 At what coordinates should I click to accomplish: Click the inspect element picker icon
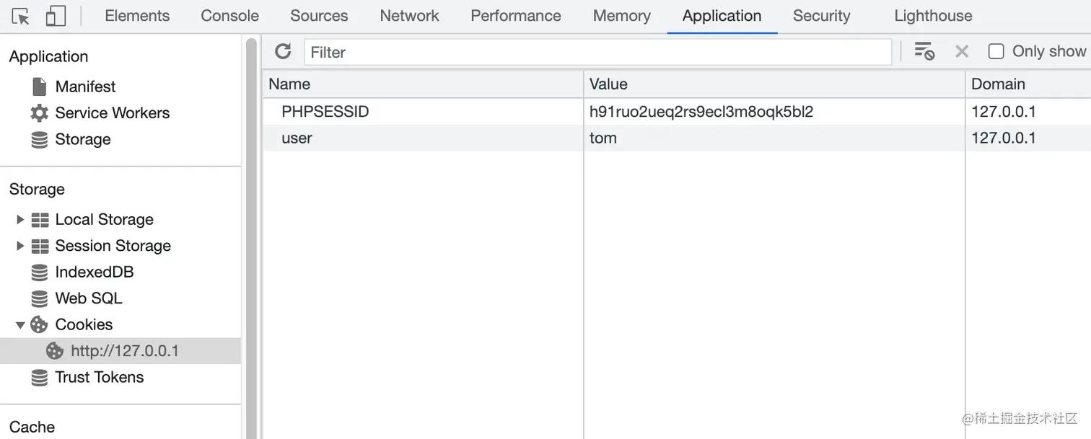(21, 16)
